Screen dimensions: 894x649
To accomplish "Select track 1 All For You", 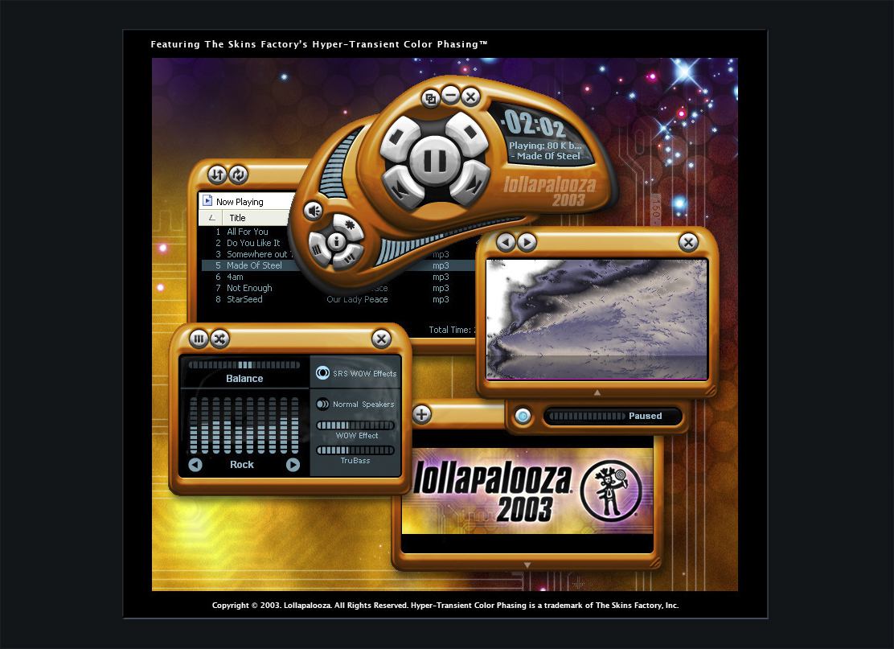I will point(248,232).
